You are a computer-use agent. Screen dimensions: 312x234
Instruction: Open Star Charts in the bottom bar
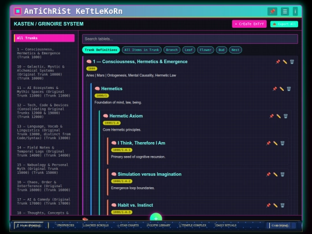pyautogui.click(x=128, y=225)
